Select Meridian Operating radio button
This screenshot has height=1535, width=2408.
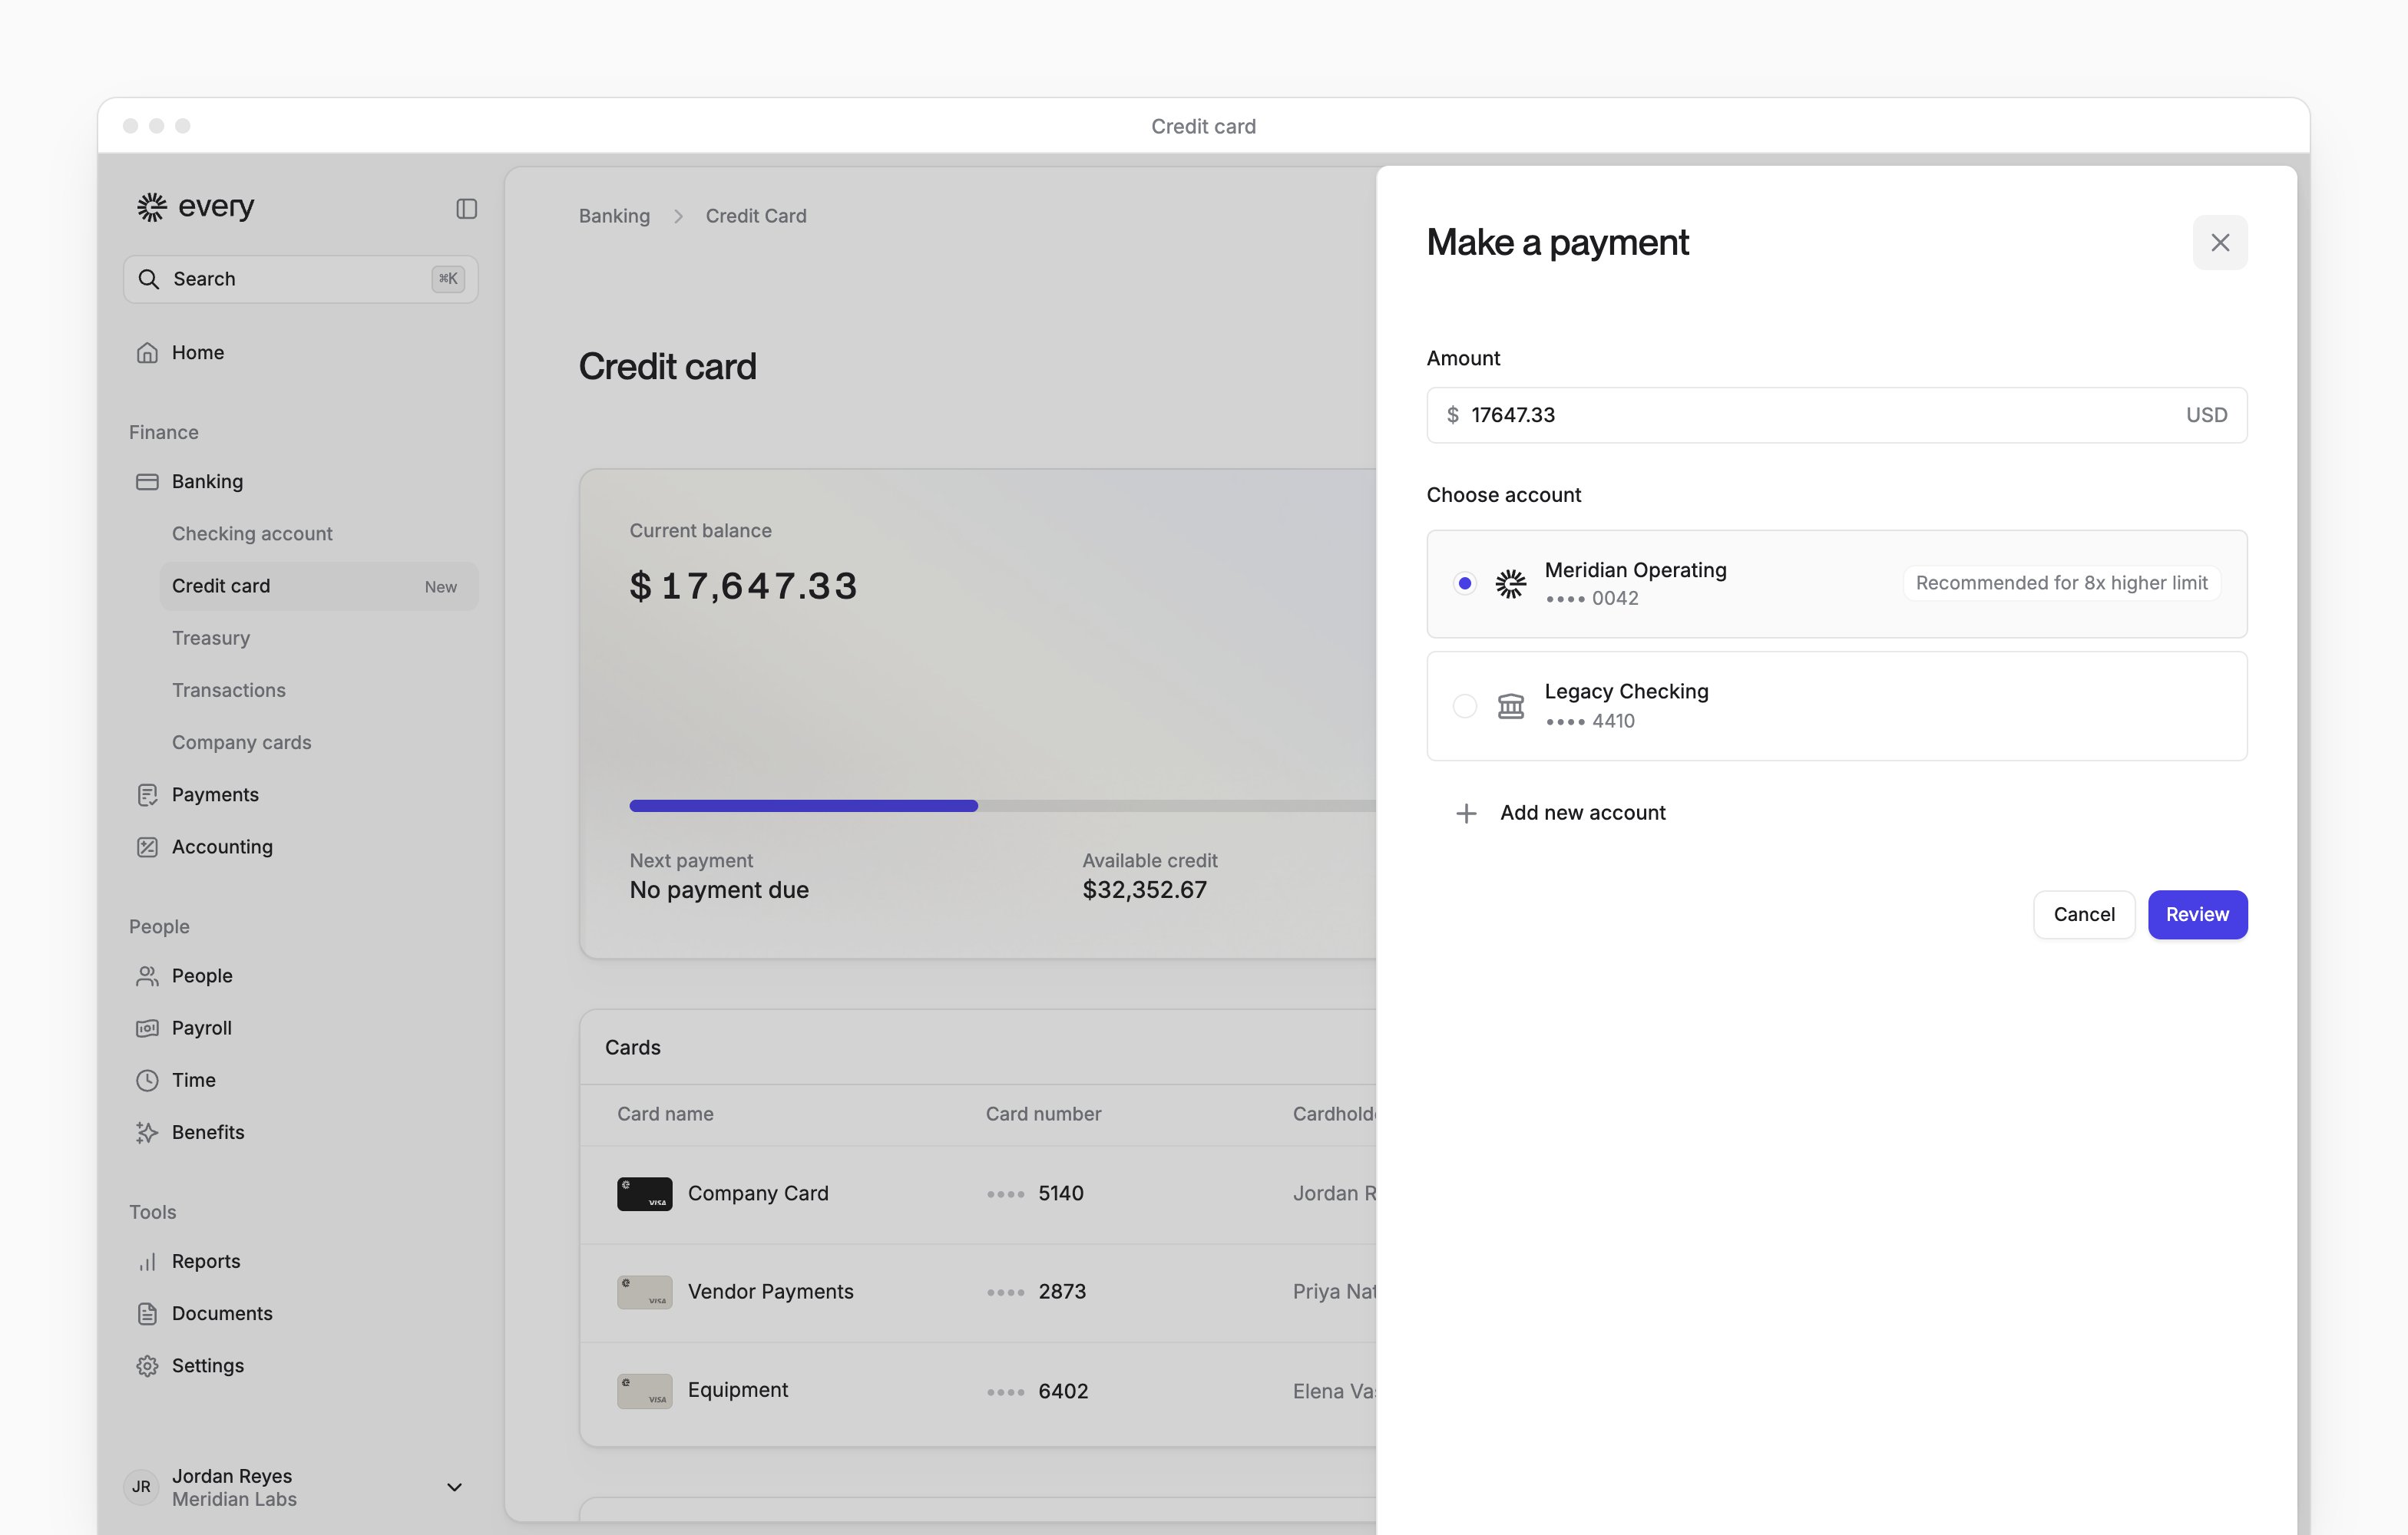tap(1464, 583)
